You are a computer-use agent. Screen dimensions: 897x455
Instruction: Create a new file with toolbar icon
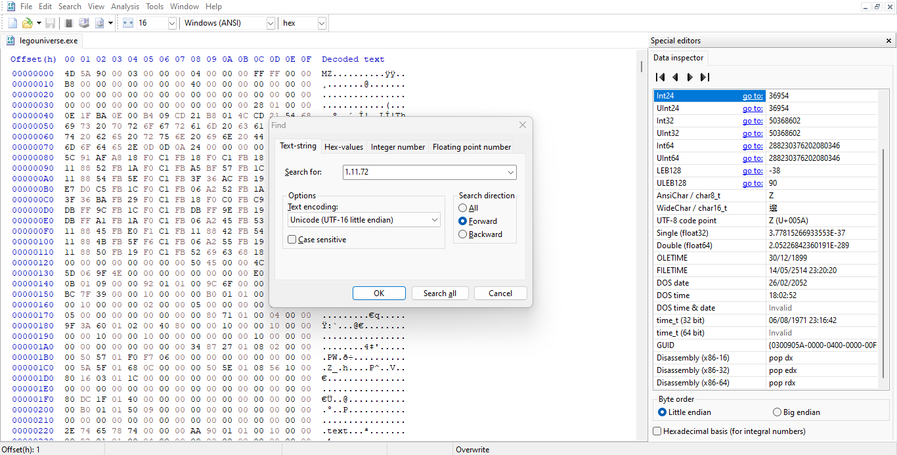[x=12, y=23]
